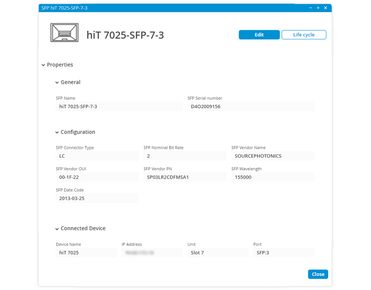Click the SFP Date Code field 2013-03-25
Viewport: 371px width, 290px height.
[x=97, y=198]
